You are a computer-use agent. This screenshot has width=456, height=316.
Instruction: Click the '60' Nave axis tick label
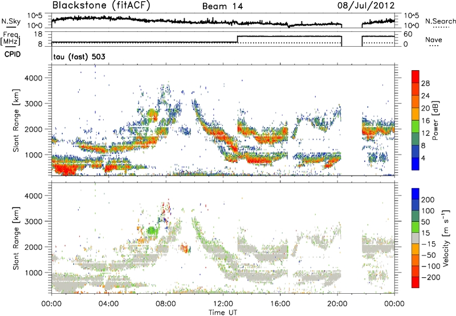(x=408, y=34)
